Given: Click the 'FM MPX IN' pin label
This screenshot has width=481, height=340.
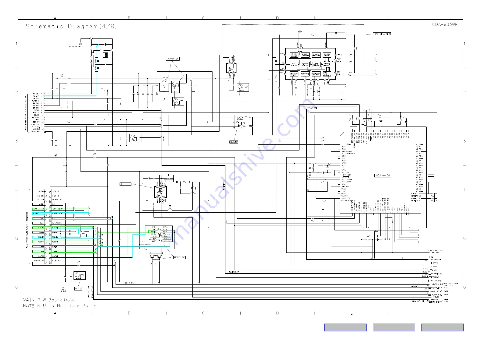Looking at the screenshot, I should 57,199.
